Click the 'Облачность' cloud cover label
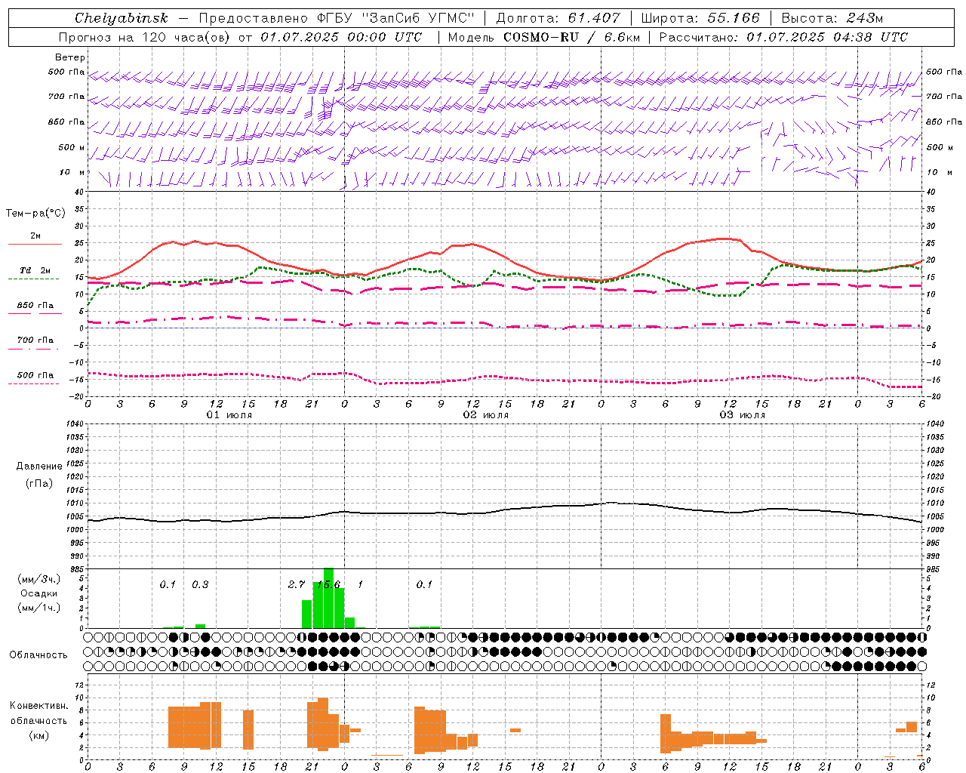The height and width of the screenshot is (773, 966). pyautogui.click(x=38, y=654)
